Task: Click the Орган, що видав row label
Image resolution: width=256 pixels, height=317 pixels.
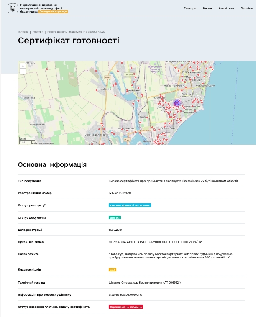Action: click(31, 242)
